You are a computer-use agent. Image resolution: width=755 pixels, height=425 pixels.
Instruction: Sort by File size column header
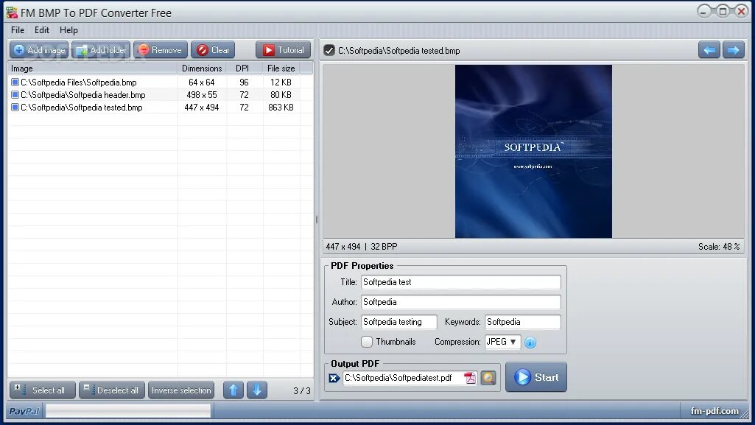281,69
